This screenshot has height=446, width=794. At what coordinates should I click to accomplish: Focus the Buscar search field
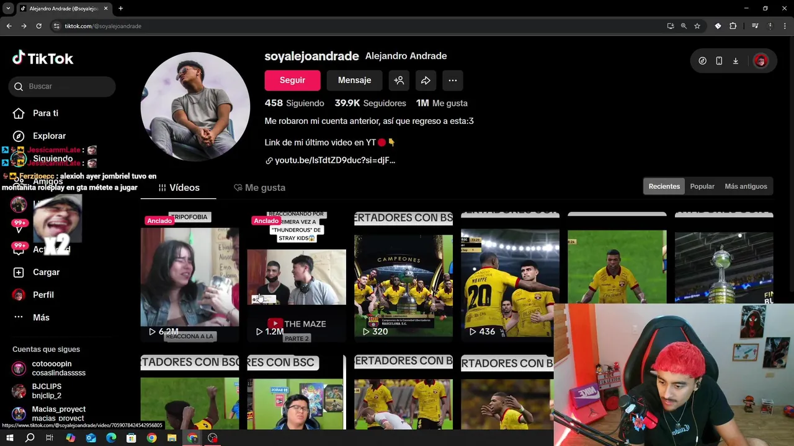(x=62, y=86)
